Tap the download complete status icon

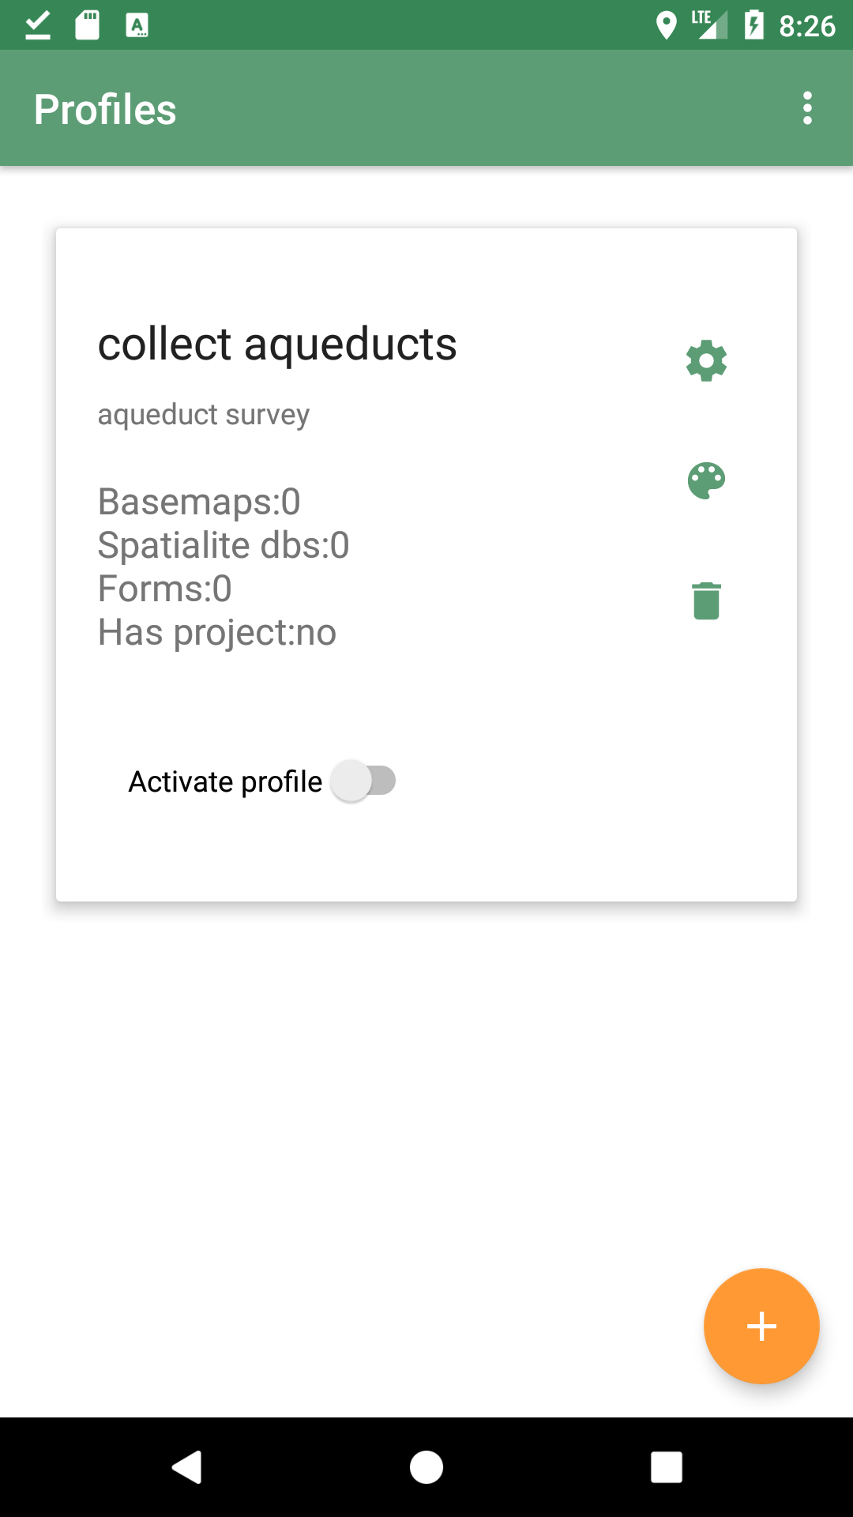37,25
